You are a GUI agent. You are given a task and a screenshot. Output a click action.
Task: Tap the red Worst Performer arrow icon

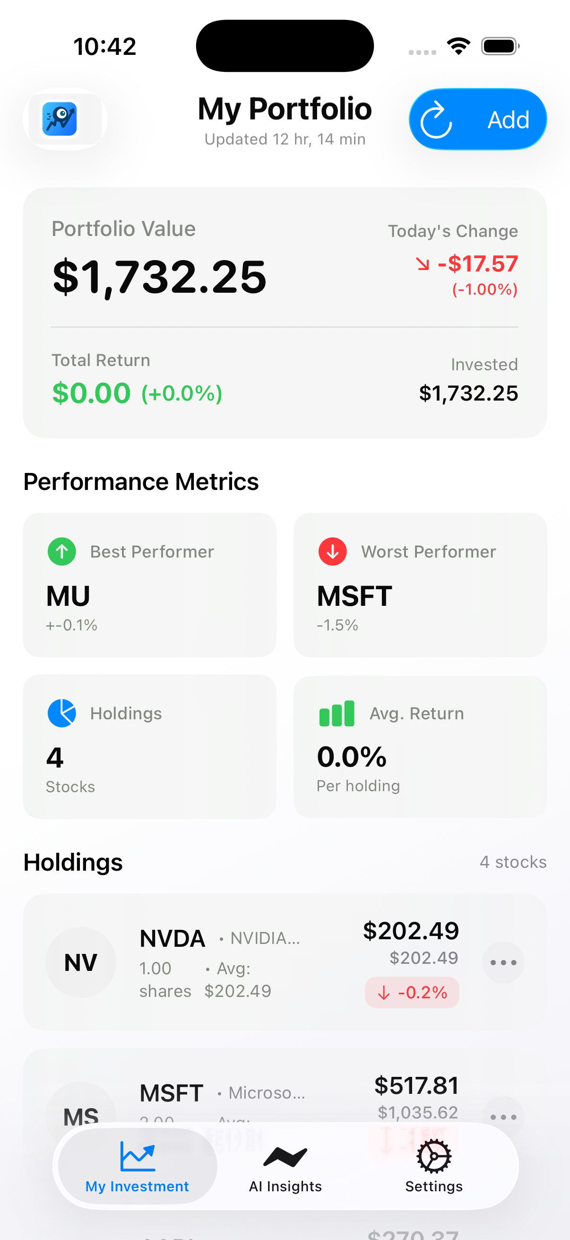click(332, 551)
